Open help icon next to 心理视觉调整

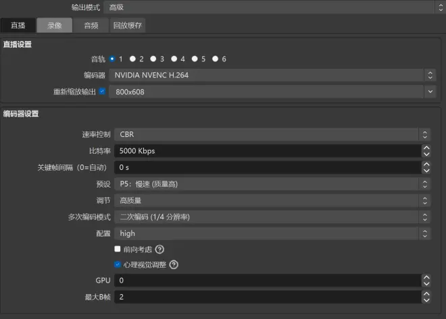point(174,265)
